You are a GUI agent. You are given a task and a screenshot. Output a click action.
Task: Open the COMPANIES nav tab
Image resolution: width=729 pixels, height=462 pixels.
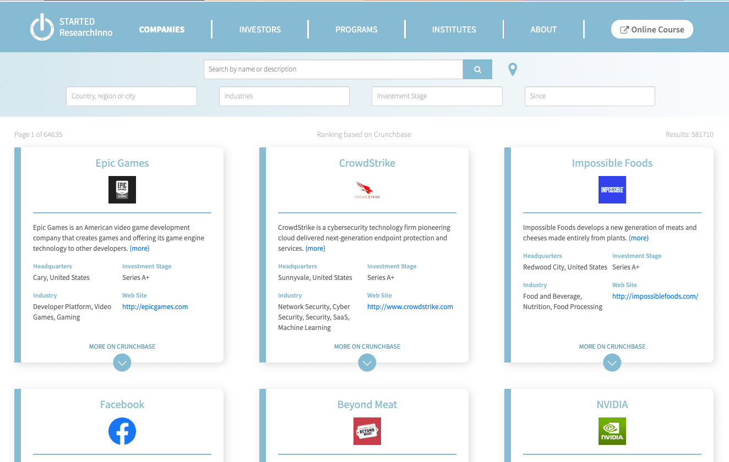pyautogui.click(x=162, y=30)
